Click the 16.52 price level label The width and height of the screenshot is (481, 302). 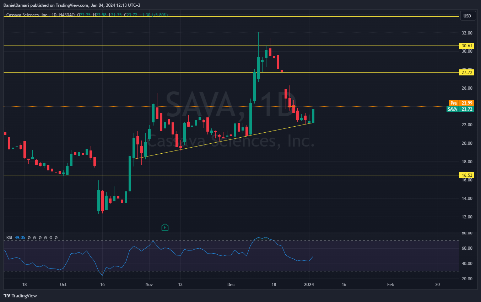point(466,175)
